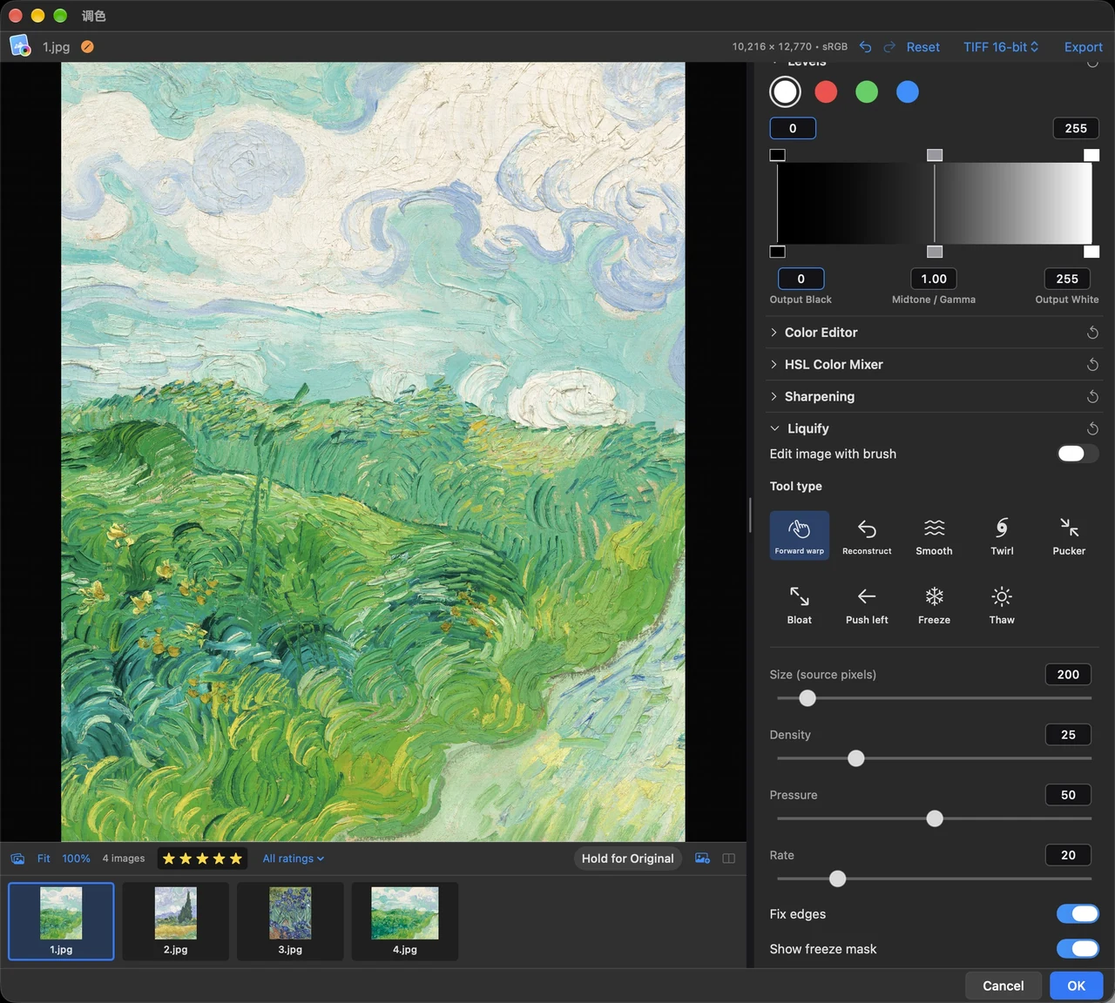This screenshot has width=1115, height=1003.
Task: Open the All ratings filter dropdown
Action: click(294, 858)
